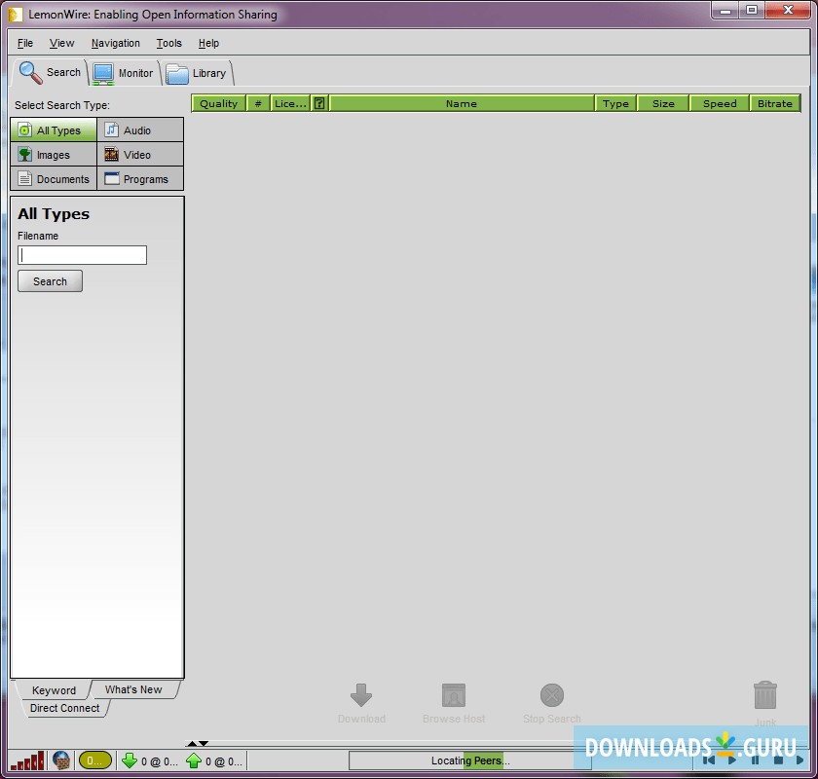Click media player previous track button

(x=709, y=760)
